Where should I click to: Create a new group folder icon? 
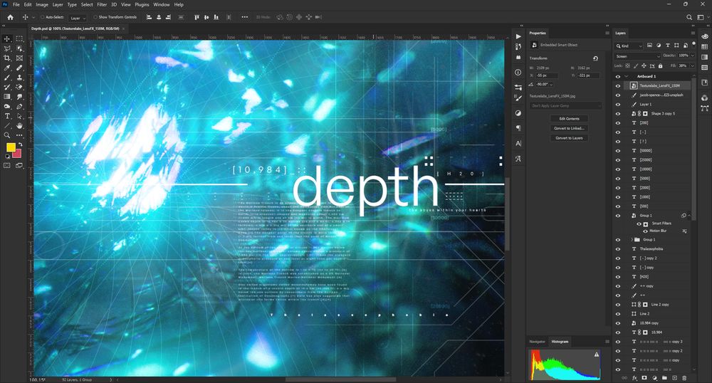pos(664,378)
